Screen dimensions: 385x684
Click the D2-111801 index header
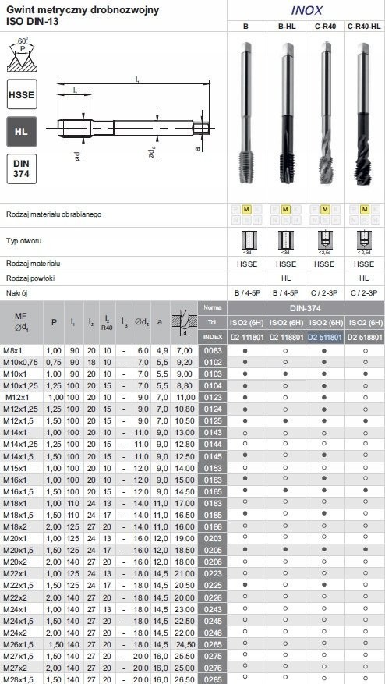(247, 337)
